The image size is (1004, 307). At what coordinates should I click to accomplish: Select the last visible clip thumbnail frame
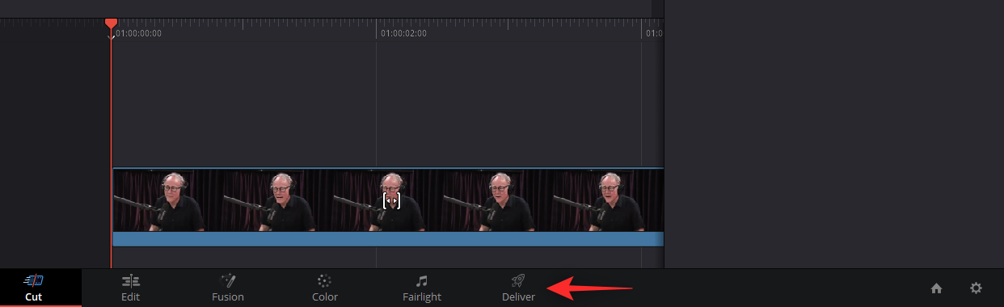tap(608, 200)
